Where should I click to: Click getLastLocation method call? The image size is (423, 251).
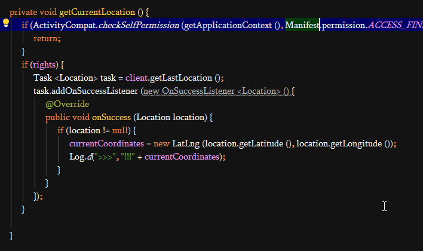(181, 78)
